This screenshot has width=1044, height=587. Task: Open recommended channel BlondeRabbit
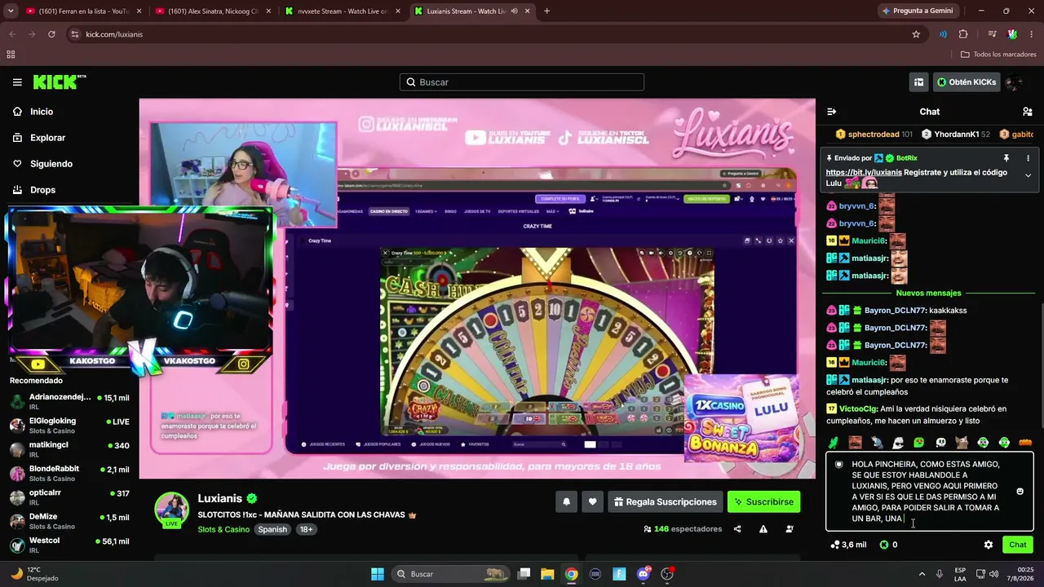69,474
